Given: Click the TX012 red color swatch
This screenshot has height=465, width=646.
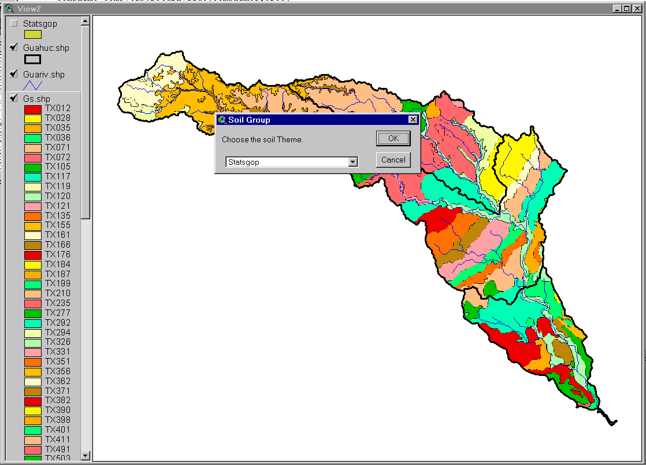Looking at the screenshot, I should [x=32, y=109].
